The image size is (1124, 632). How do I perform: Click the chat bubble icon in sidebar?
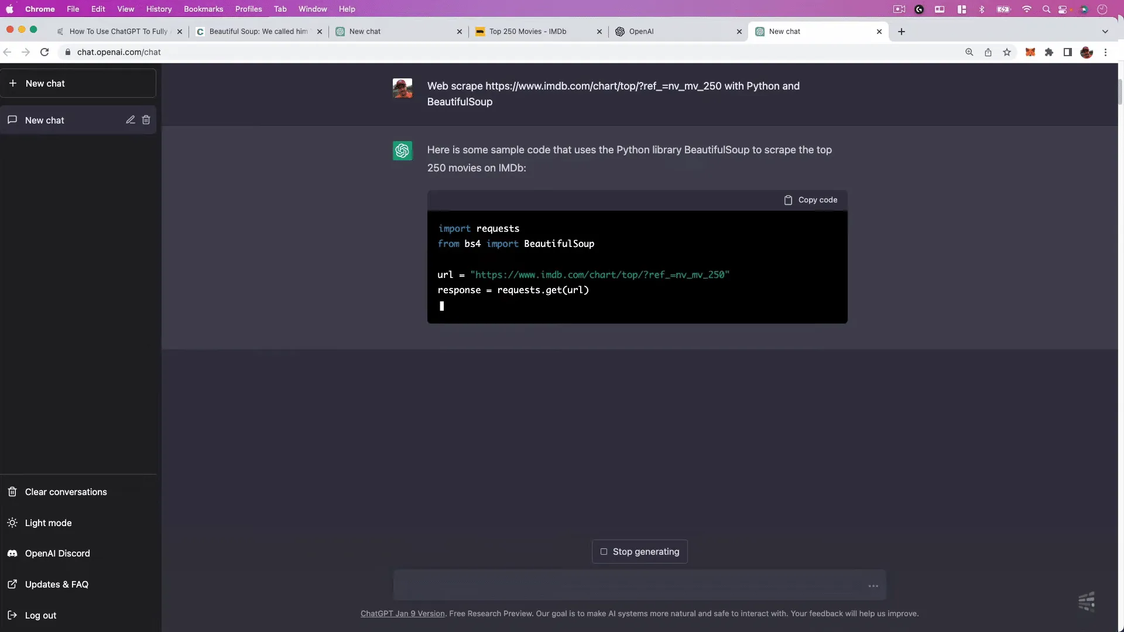(x=12, y=120)
